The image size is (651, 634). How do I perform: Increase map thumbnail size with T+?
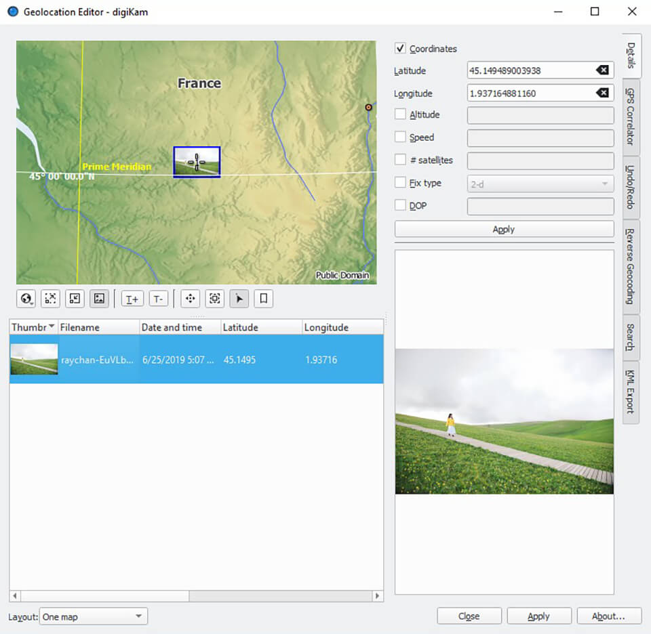pyautogui.click(x=132, y=298)
